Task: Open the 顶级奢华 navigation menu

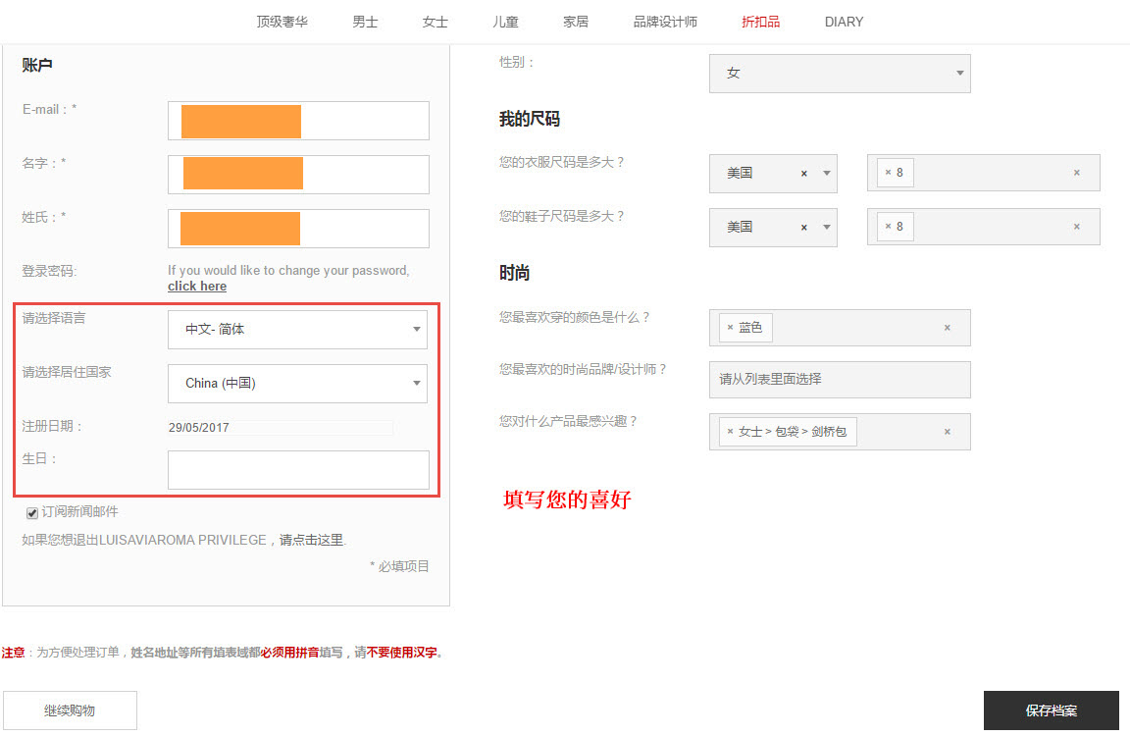Action: 282,22
